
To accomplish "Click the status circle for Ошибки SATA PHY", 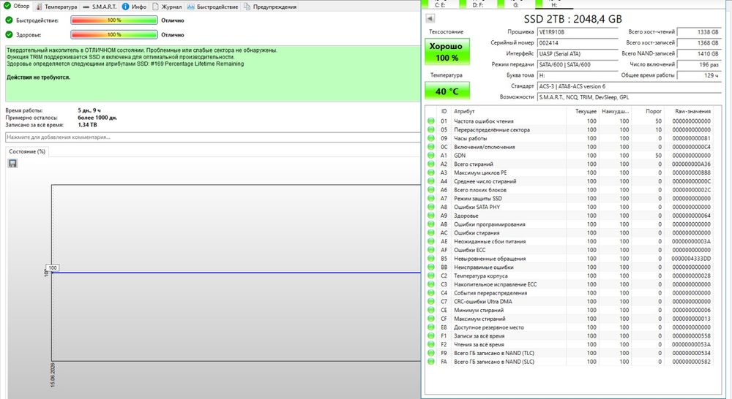I will (x=431, y=207).
